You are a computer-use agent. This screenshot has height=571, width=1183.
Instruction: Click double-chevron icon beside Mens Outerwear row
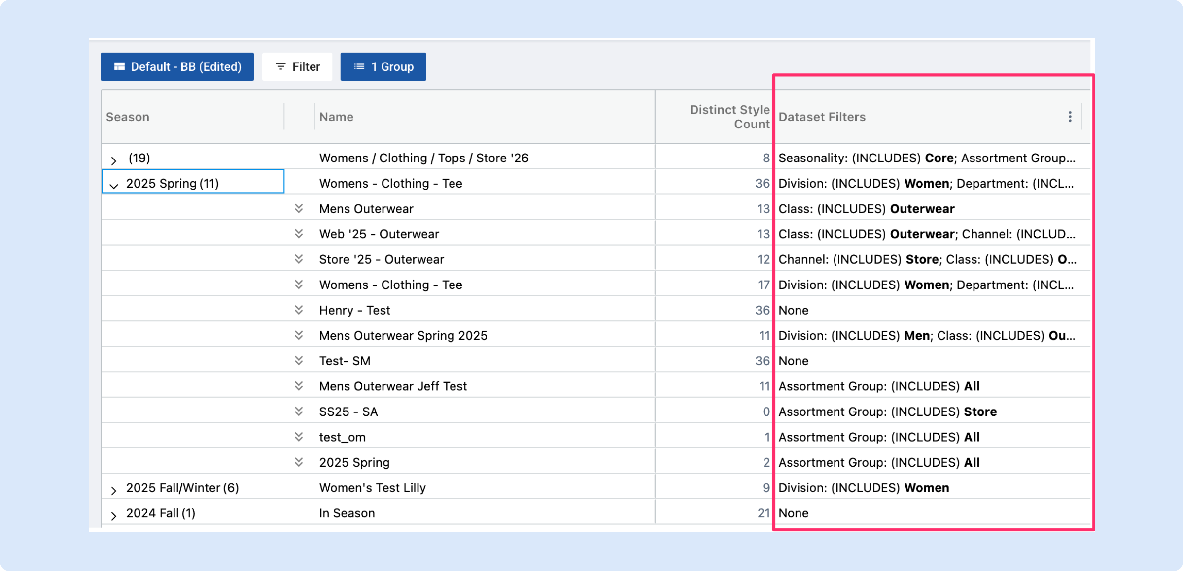pyautogui.click(x=299, y=208)
